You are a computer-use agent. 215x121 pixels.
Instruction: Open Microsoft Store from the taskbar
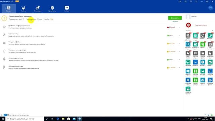[69, 119]
